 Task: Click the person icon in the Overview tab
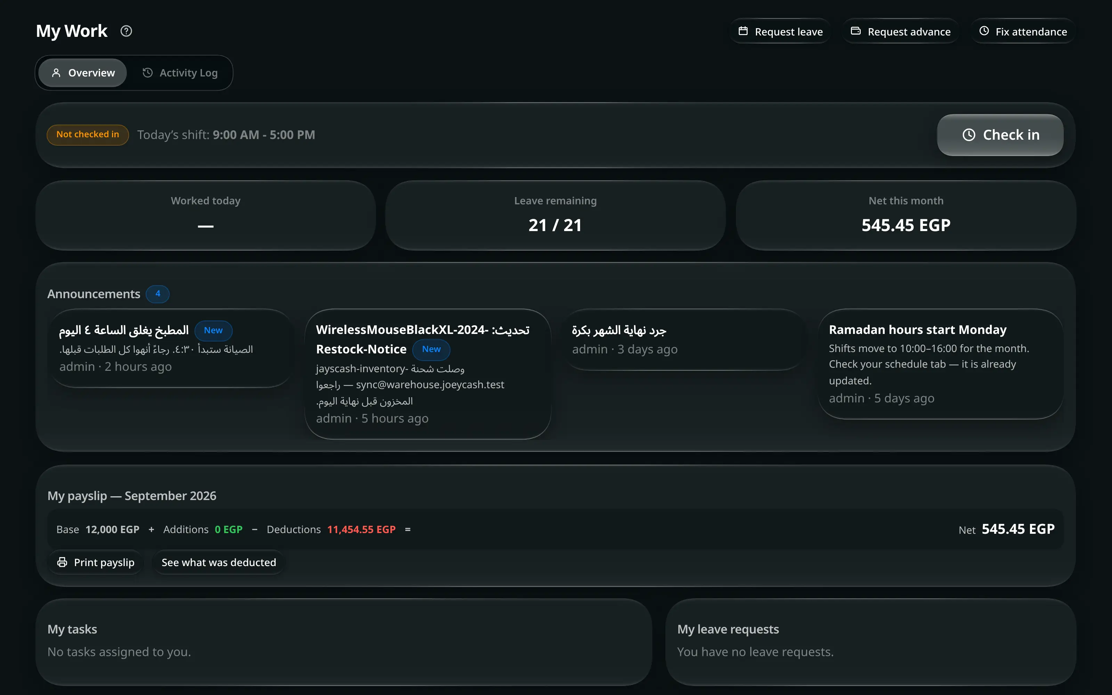click(56, 73)
